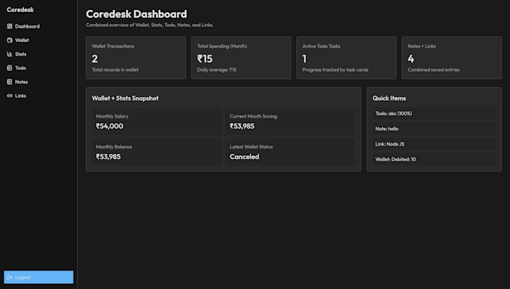
Task: Click the 'Coredesk Dashboard' page title
Action: click(x=136, y=14)
